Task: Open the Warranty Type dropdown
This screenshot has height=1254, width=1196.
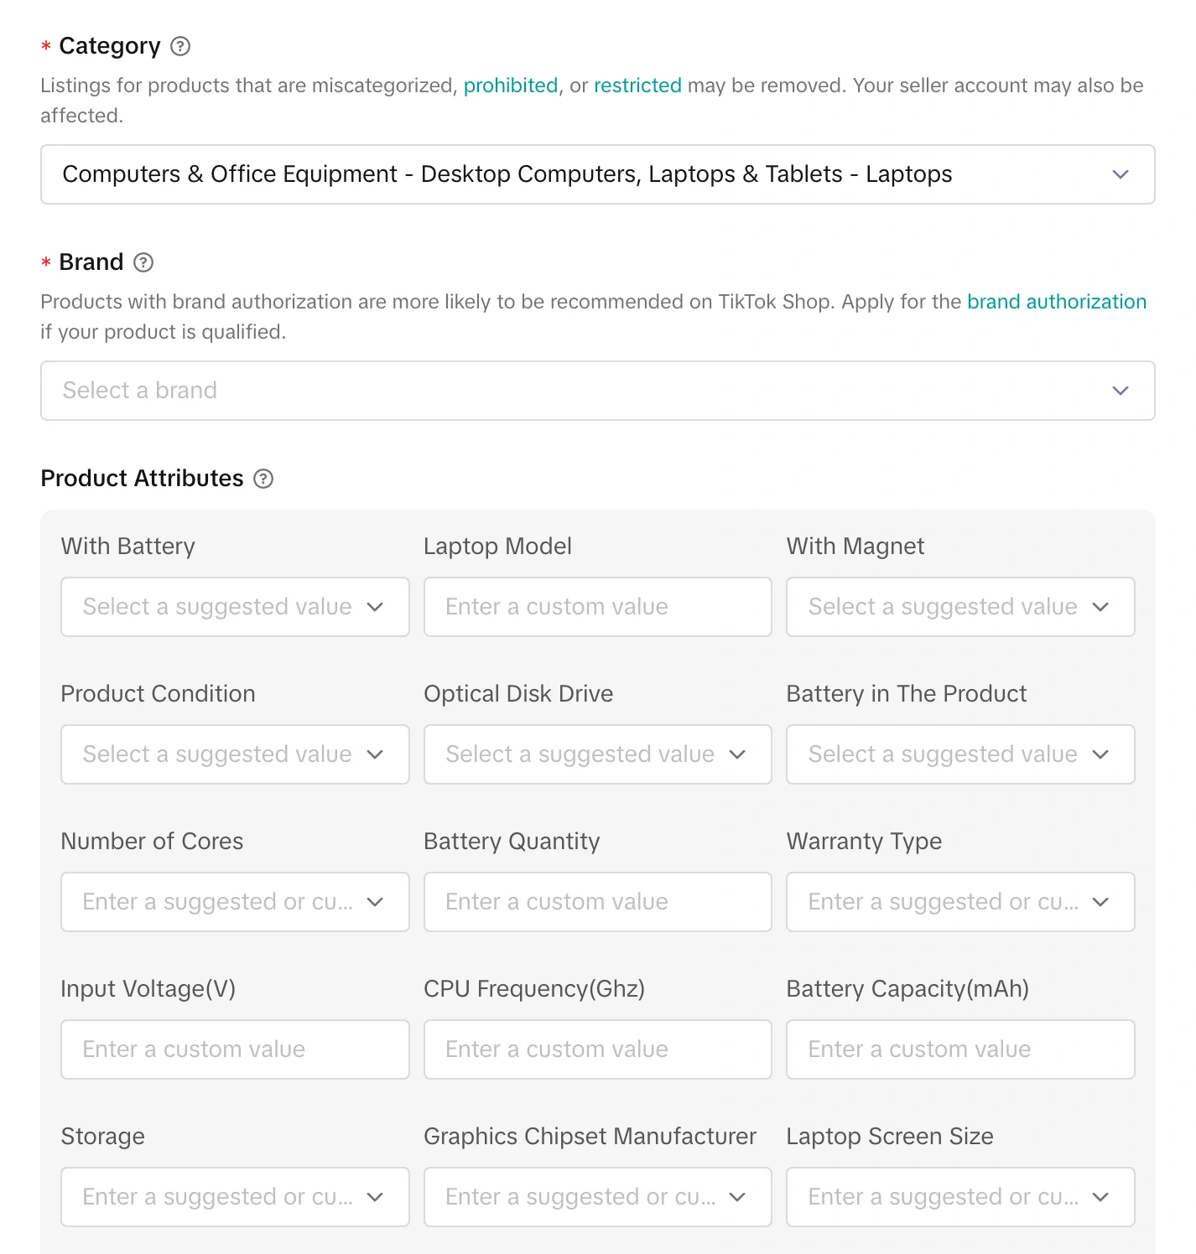Action: (x=959, y=902)
